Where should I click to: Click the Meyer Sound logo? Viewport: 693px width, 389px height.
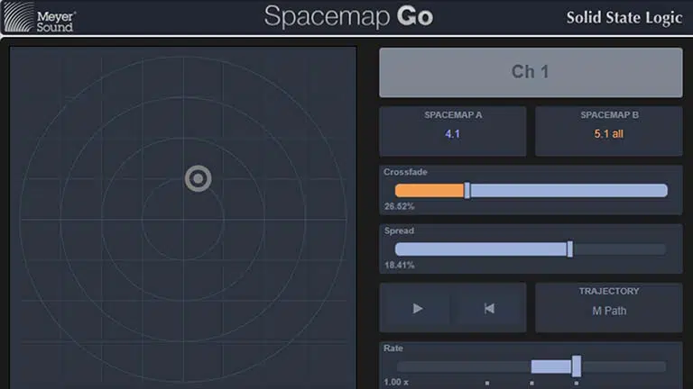[x=39, y=17]
